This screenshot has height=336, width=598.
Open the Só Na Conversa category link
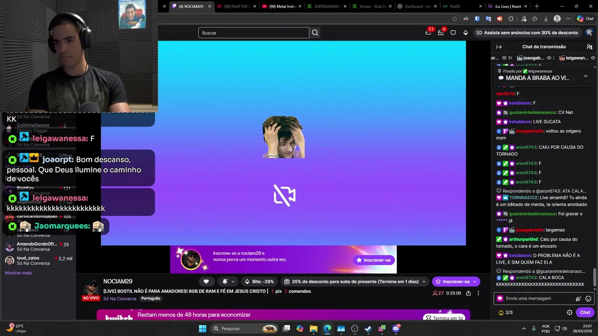(x=120, y=299)
